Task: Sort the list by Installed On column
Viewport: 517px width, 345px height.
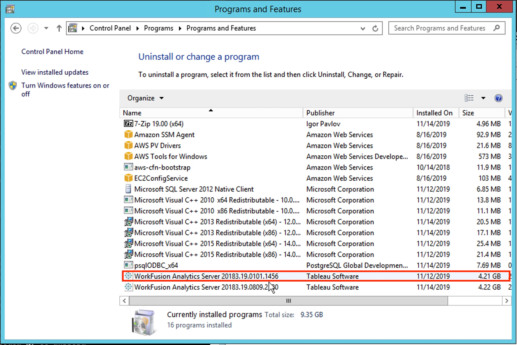Action: click(436, 113)
